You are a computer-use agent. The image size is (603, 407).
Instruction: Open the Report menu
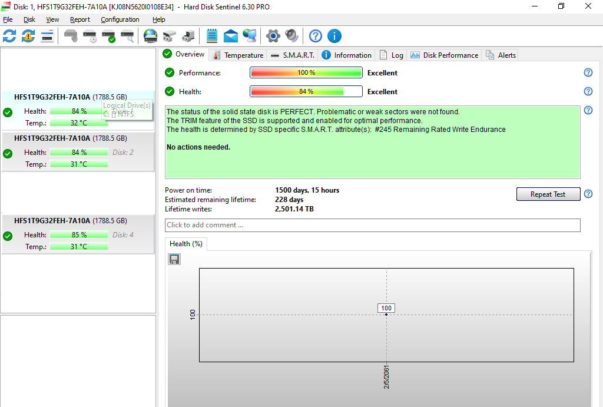coord(80,19)
